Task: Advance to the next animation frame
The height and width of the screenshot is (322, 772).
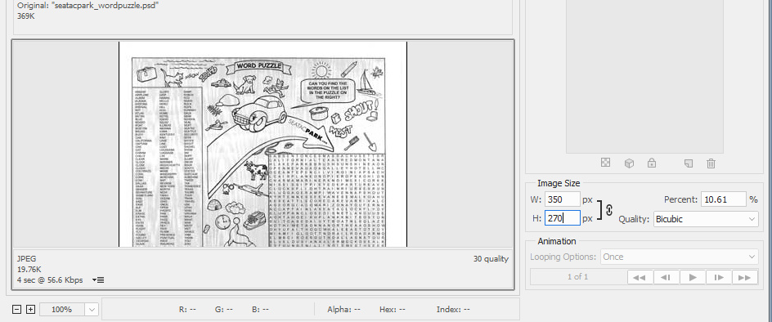Action: click(719, 277)
